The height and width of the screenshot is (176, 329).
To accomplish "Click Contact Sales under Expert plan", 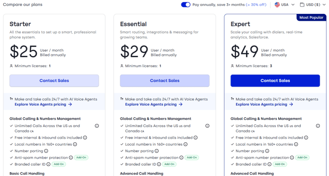I will pyautogui.click(x=275, y=80).
